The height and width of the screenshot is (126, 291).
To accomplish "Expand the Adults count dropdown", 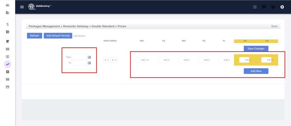I will pyautogui.click(x=107, y=60).
